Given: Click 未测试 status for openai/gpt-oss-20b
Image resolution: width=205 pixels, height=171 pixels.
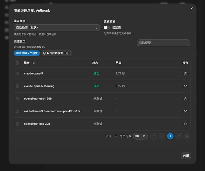Looking at the screenshot, I should [98, 124].
